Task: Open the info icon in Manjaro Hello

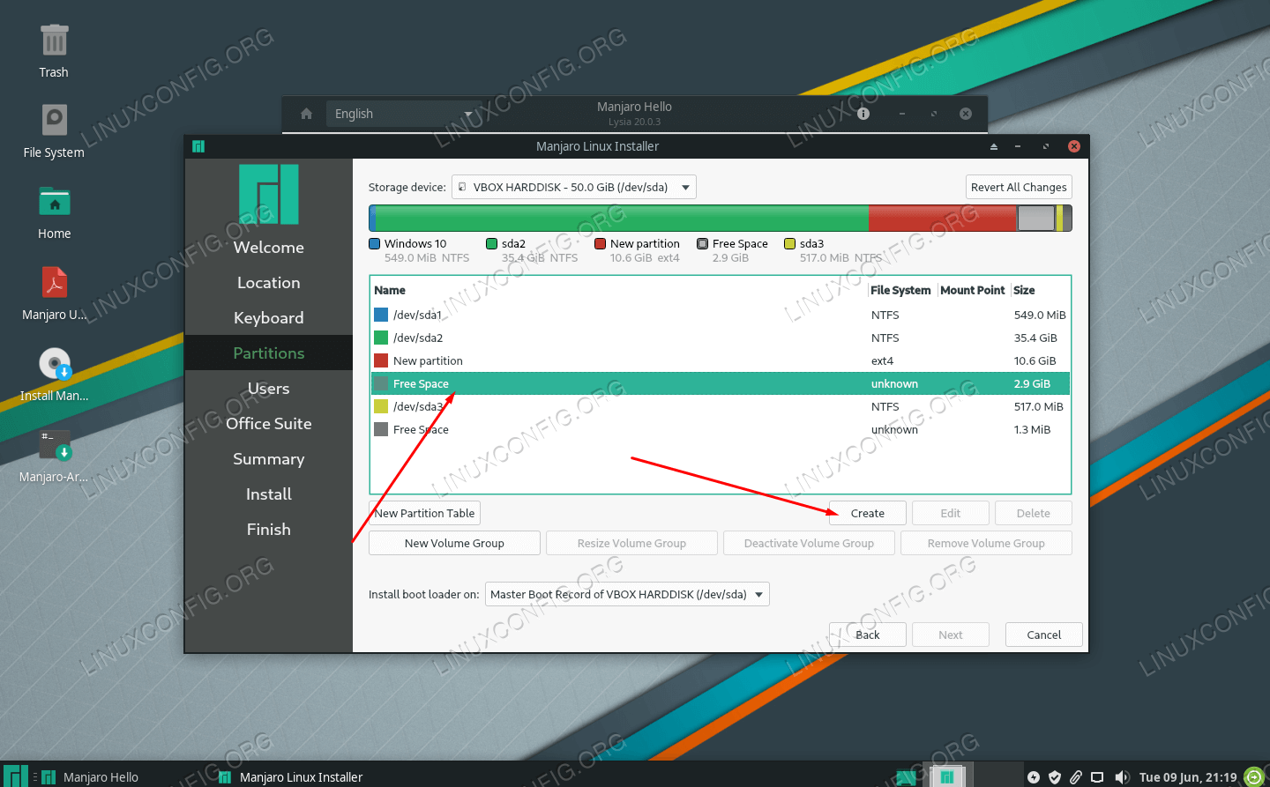Action: [863, 114]
